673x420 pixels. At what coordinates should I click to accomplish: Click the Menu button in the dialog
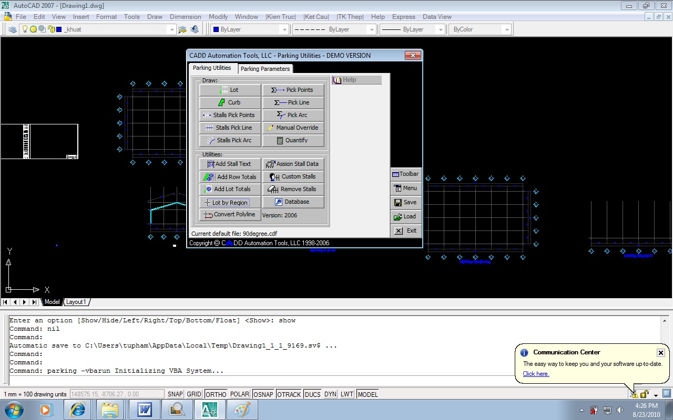click(x=406, y=188)
